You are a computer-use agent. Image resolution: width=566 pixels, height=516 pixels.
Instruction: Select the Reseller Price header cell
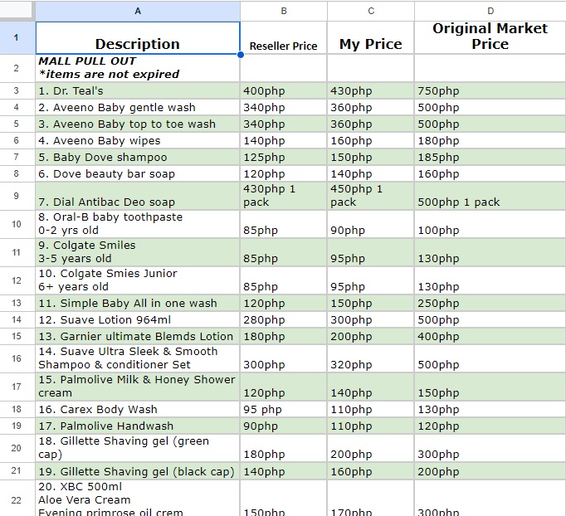pyautogui.click(x=284, y=38)
